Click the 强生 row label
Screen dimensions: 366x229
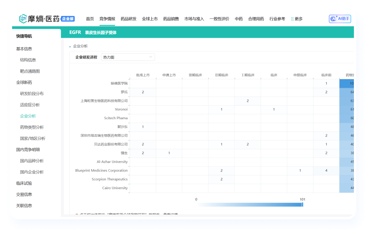pos(124,153)
